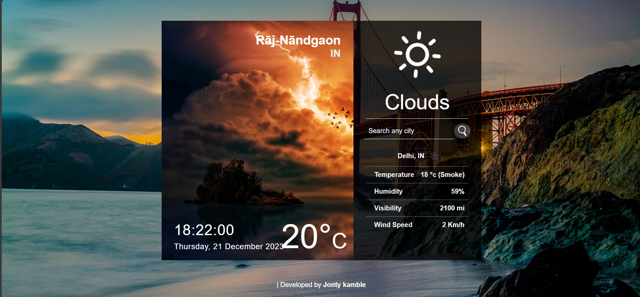Click the '2 Km/h' wind speed value
Viewport: 640px width, 297px height.
[x=453, y=225]
